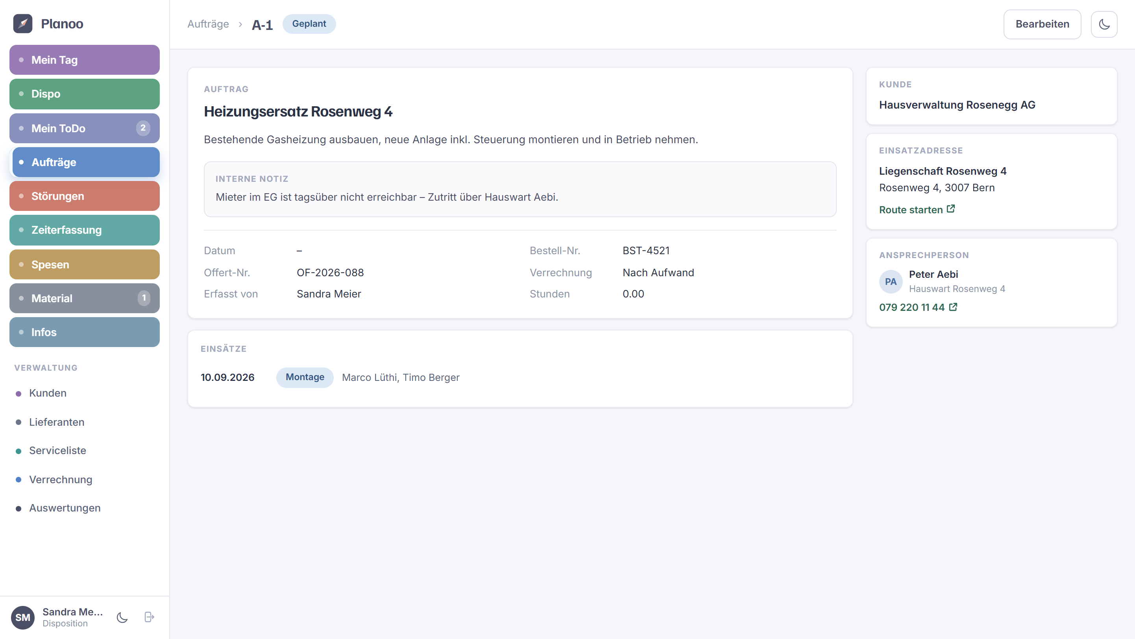Screen dimensions: 1135x639
Task: Toggle dark mode with top-right moon icon
Action: pos(1104,24)
